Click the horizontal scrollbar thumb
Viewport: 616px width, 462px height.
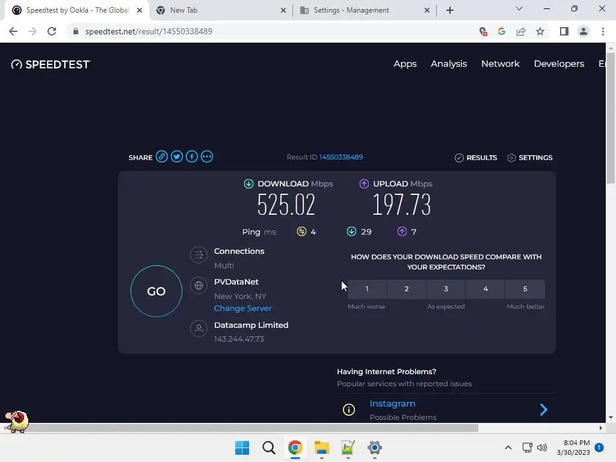point(241,428)
